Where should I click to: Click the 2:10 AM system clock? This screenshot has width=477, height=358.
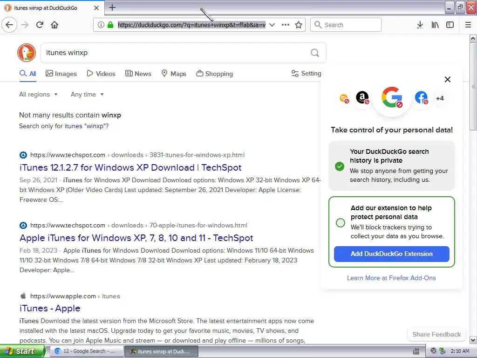pos(460,351)
